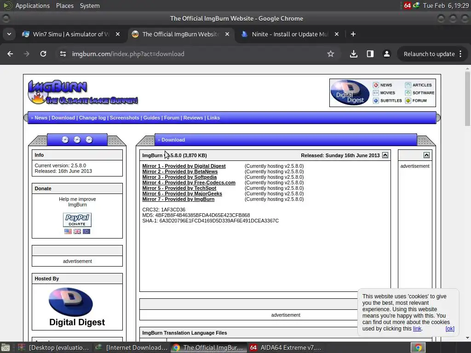Download from Mirror 6 MajorGeeks

[182, 194]
